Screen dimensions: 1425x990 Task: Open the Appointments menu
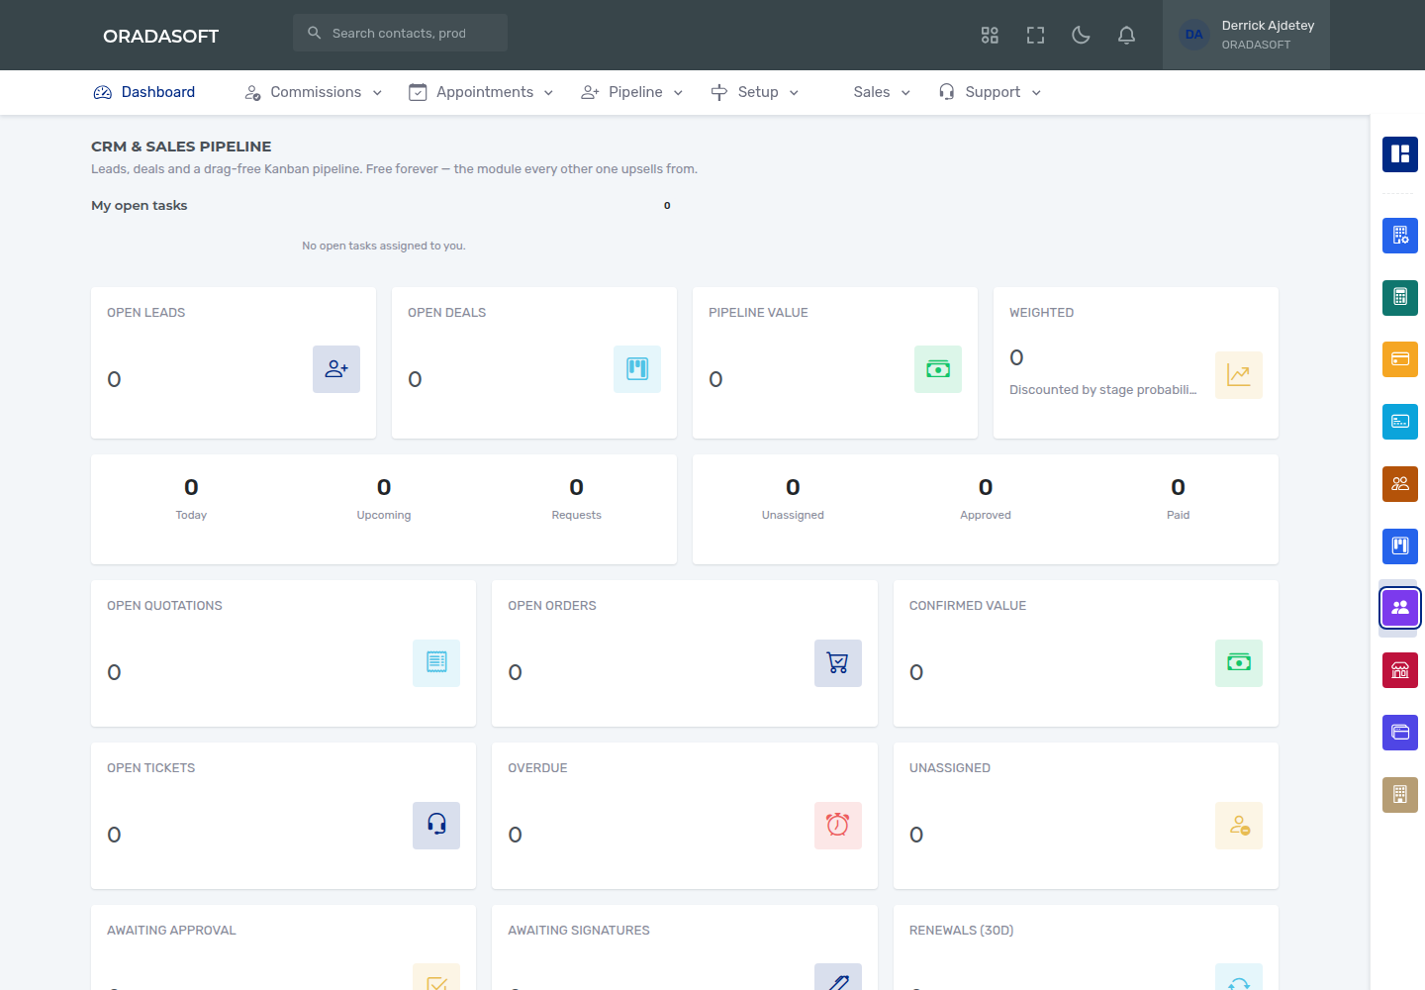click(481, 92)
